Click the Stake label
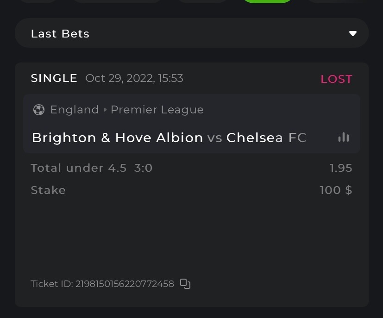383x318 pixels. pyautogui.click(x=48, y=190)
